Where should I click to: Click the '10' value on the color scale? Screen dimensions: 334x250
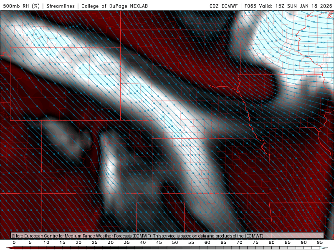click(x=46, y=242)
